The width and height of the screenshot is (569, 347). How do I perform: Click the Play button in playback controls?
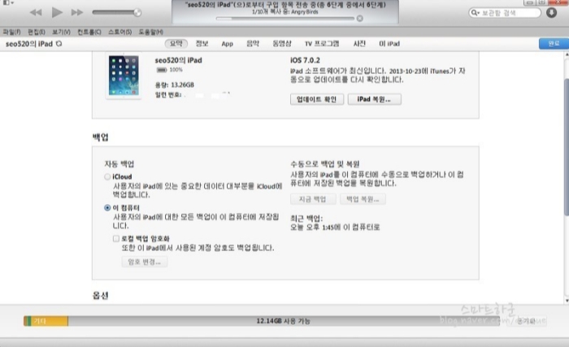(57, 13)
